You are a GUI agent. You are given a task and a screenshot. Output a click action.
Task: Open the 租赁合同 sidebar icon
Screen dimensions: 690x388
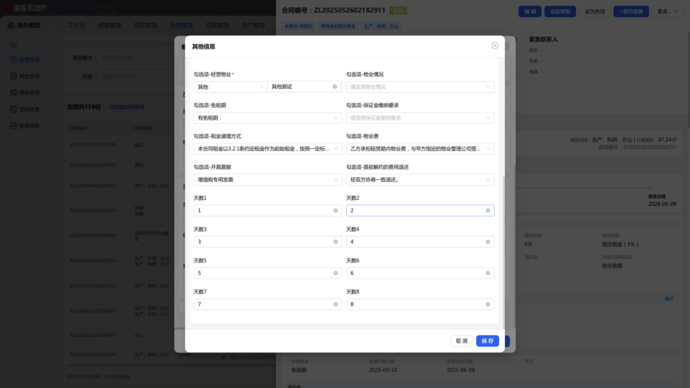(x=13, y=60)
